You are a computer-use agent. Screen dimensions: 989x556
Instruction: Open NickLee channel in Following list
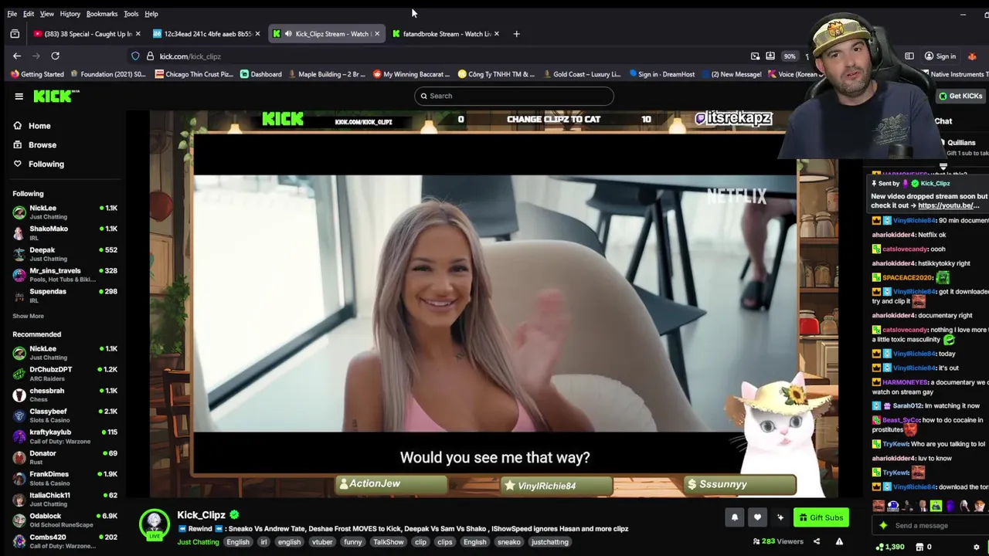coord(65,212)
